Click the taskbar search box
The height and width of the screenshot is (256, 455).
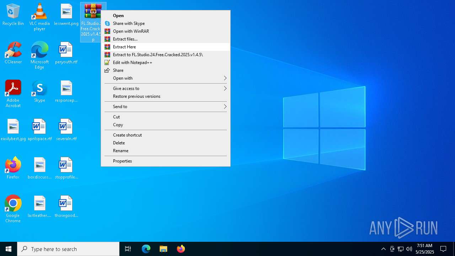coord(68,249)
